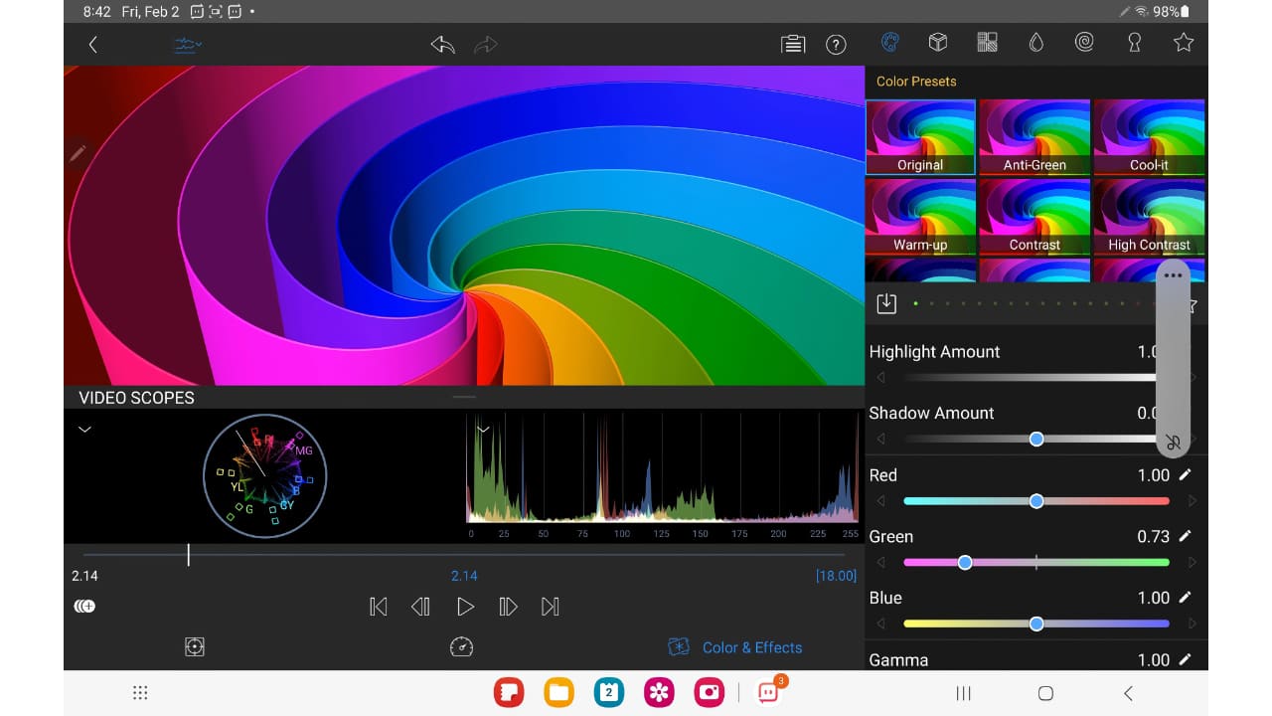
Task: Select the spiral distortion effects tab
Action: 1084,43
